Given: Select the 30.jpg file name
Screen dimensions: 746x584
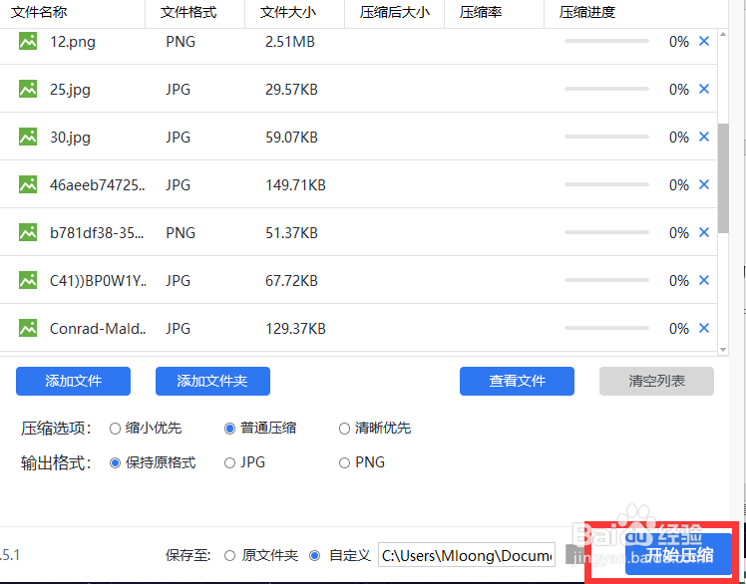Looking at the screenshot, I should [x=71, y=138].
